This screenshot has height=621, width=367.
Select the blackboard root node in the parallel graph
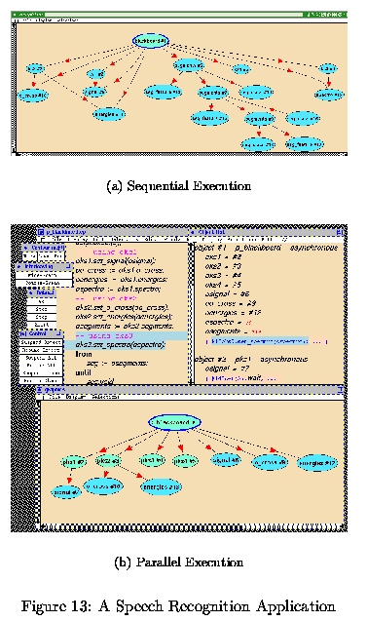pyautogui.click(x=175, y=422)
